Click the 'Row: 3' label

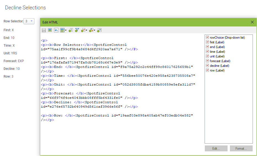[9, 76]
